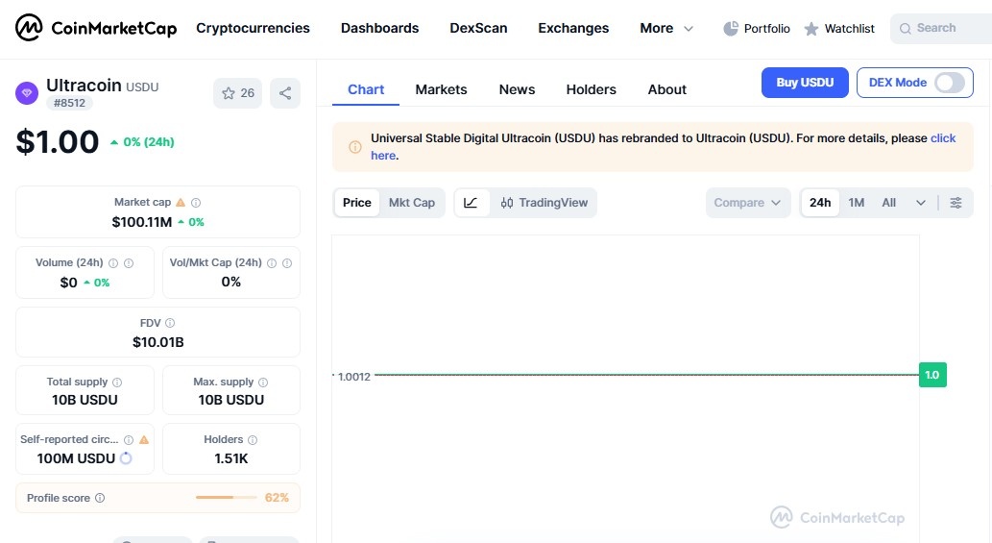Select the 1M time range
The width and height of the screenshot is (992, 543).
pos(857,203)
